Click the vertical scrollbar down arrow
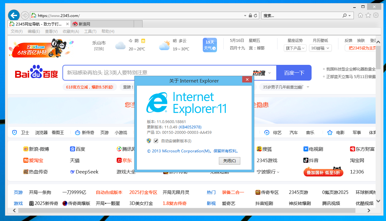Viewport: 386px width, 221px height. (378, 201)
